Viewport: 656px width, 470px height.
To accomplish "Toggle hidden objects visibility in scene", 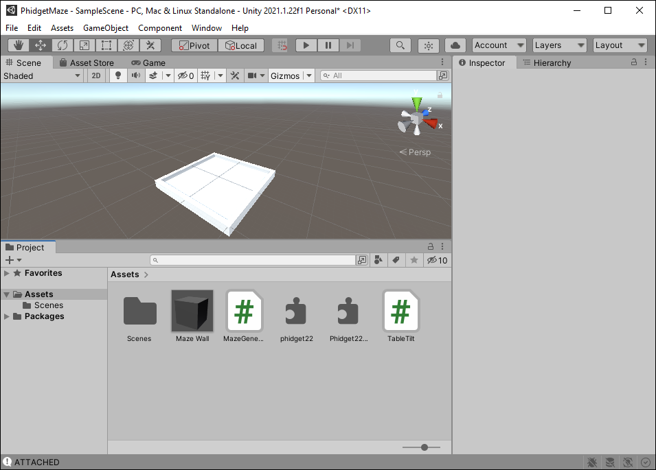I will click(x=185, y=75).
